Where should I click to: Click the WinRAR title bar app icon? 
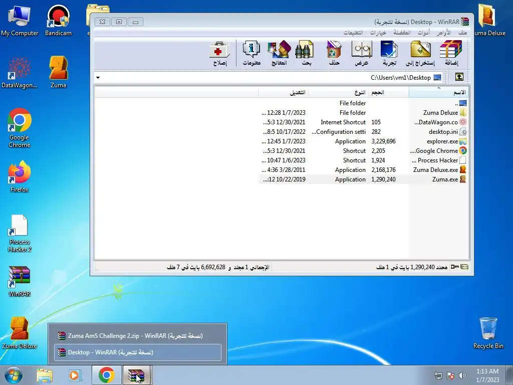pos(465,22)
